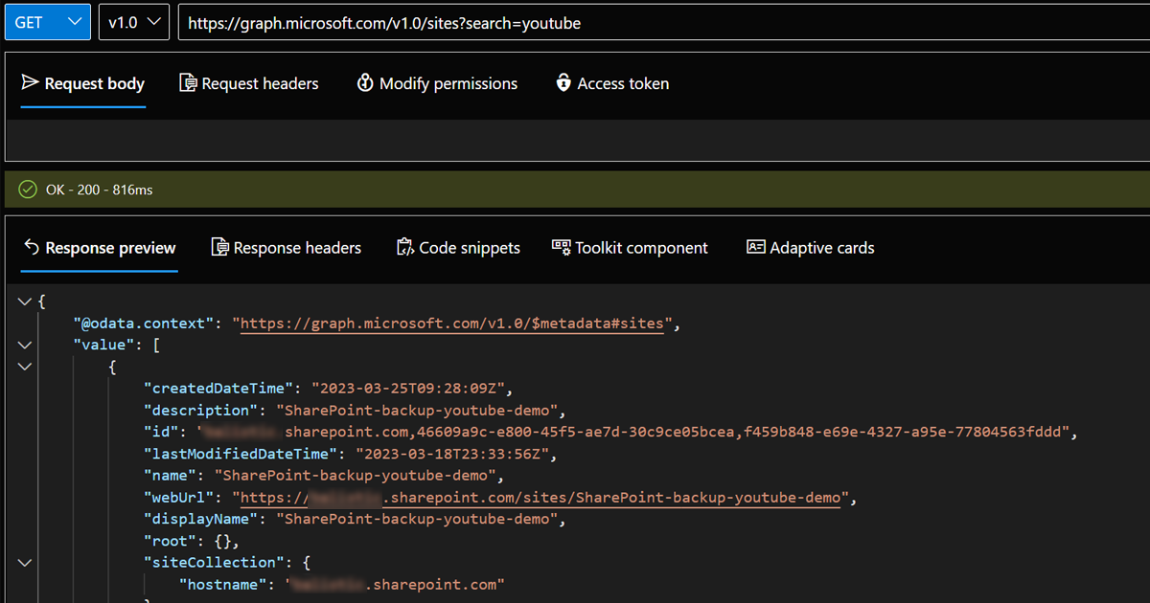Click the Access token lock icon
This screenshot has width=1150, height=603.
[563, 83]
